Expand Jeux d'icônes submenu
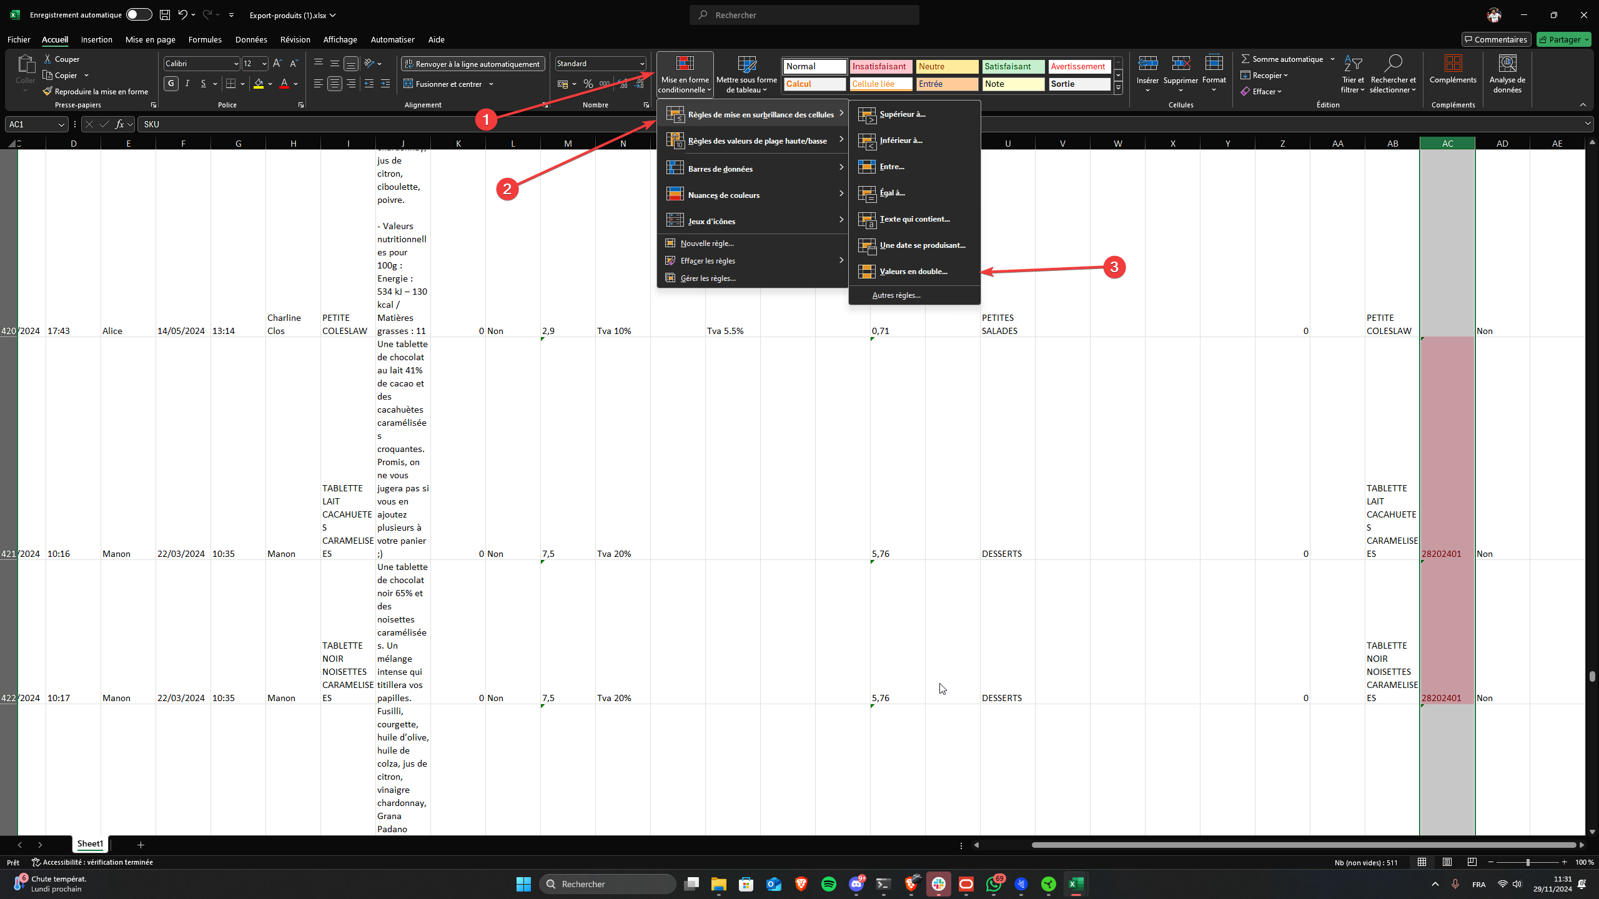 click(x=753, y=221)
